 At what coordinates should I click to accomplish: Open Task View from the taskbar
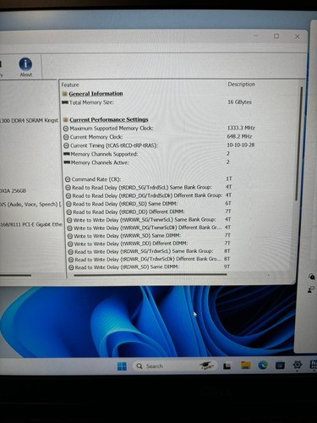coord(227,366)
